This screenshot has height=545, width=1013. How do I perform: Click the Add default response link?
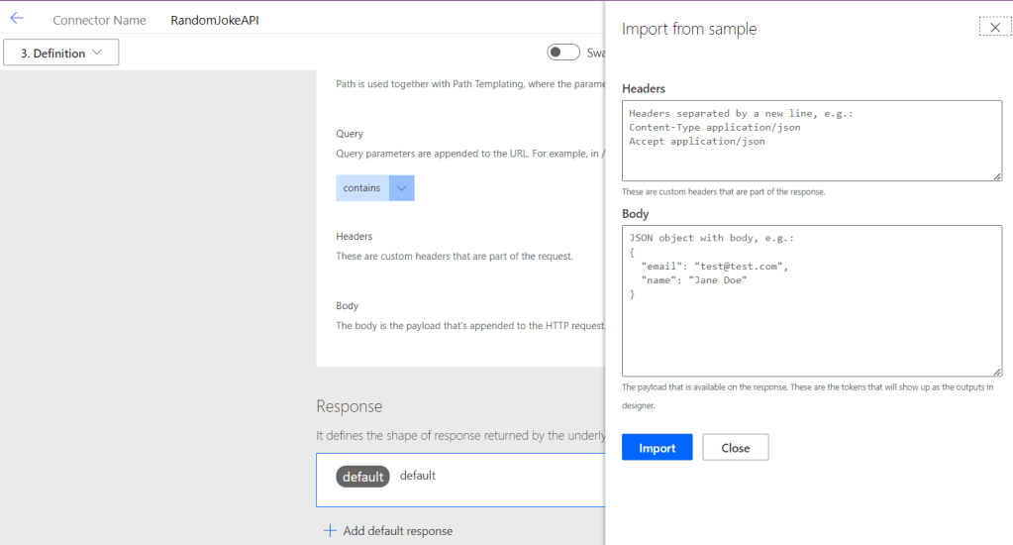397,531
